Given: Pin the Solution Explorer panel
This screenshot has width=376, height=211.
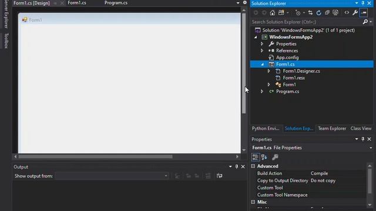Looking at the screenshot, I should (x=363, y=3).
